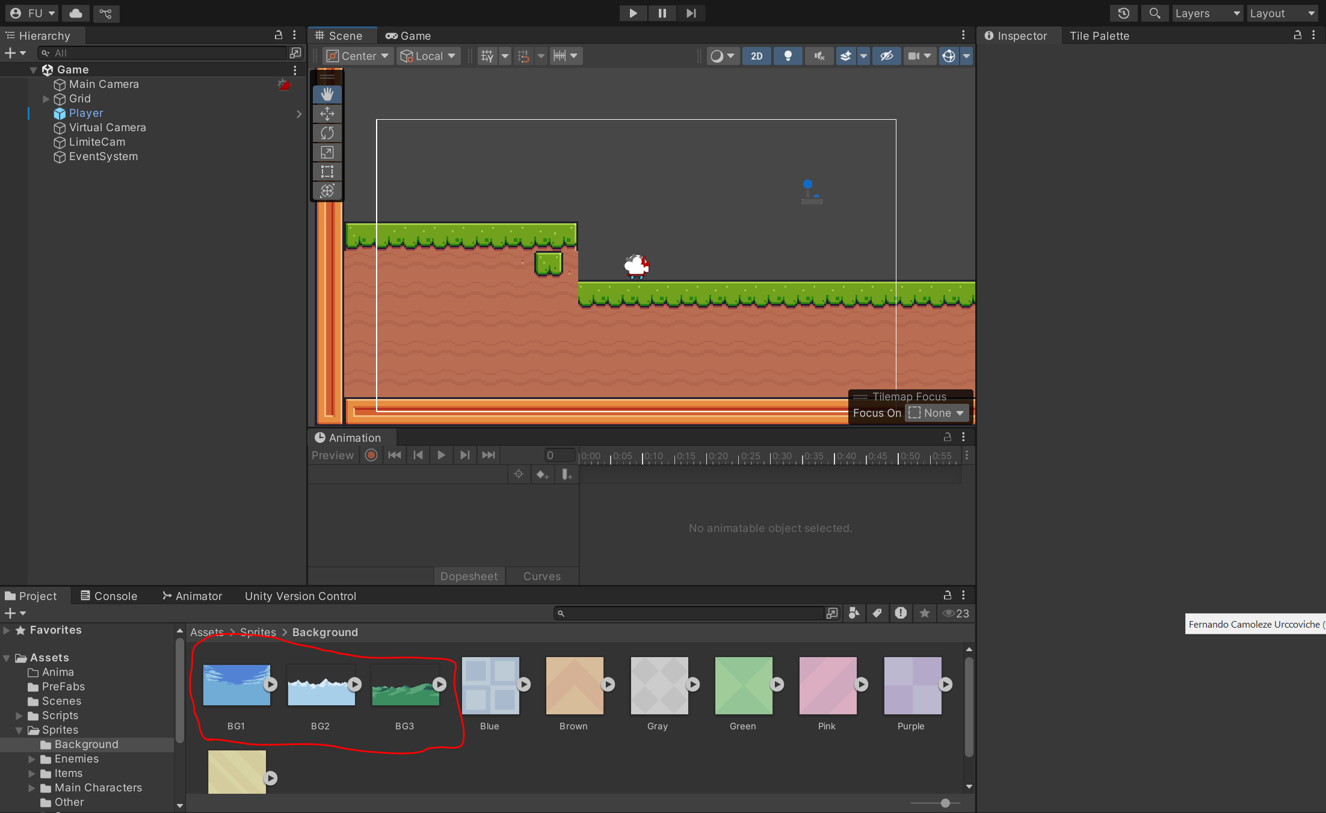Select the Hand view tool

coord(327,94)
